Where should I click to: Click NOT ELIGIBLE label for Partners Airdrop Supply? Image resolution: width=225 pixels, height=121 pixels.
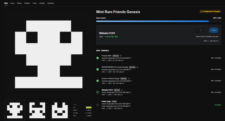pyautogui.click(x=216, y=81)
